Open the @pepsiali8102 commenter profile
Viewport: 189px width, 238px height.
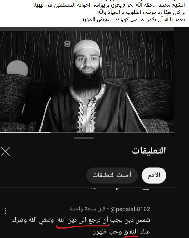point(130,209)
